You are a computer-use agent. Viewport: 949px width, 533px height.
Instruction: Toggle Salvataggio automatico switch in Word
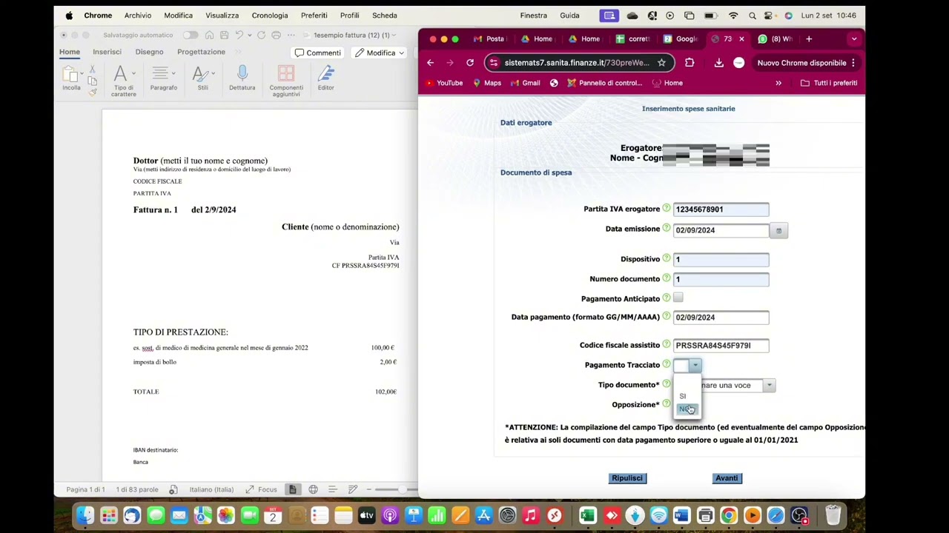(191, 35)
